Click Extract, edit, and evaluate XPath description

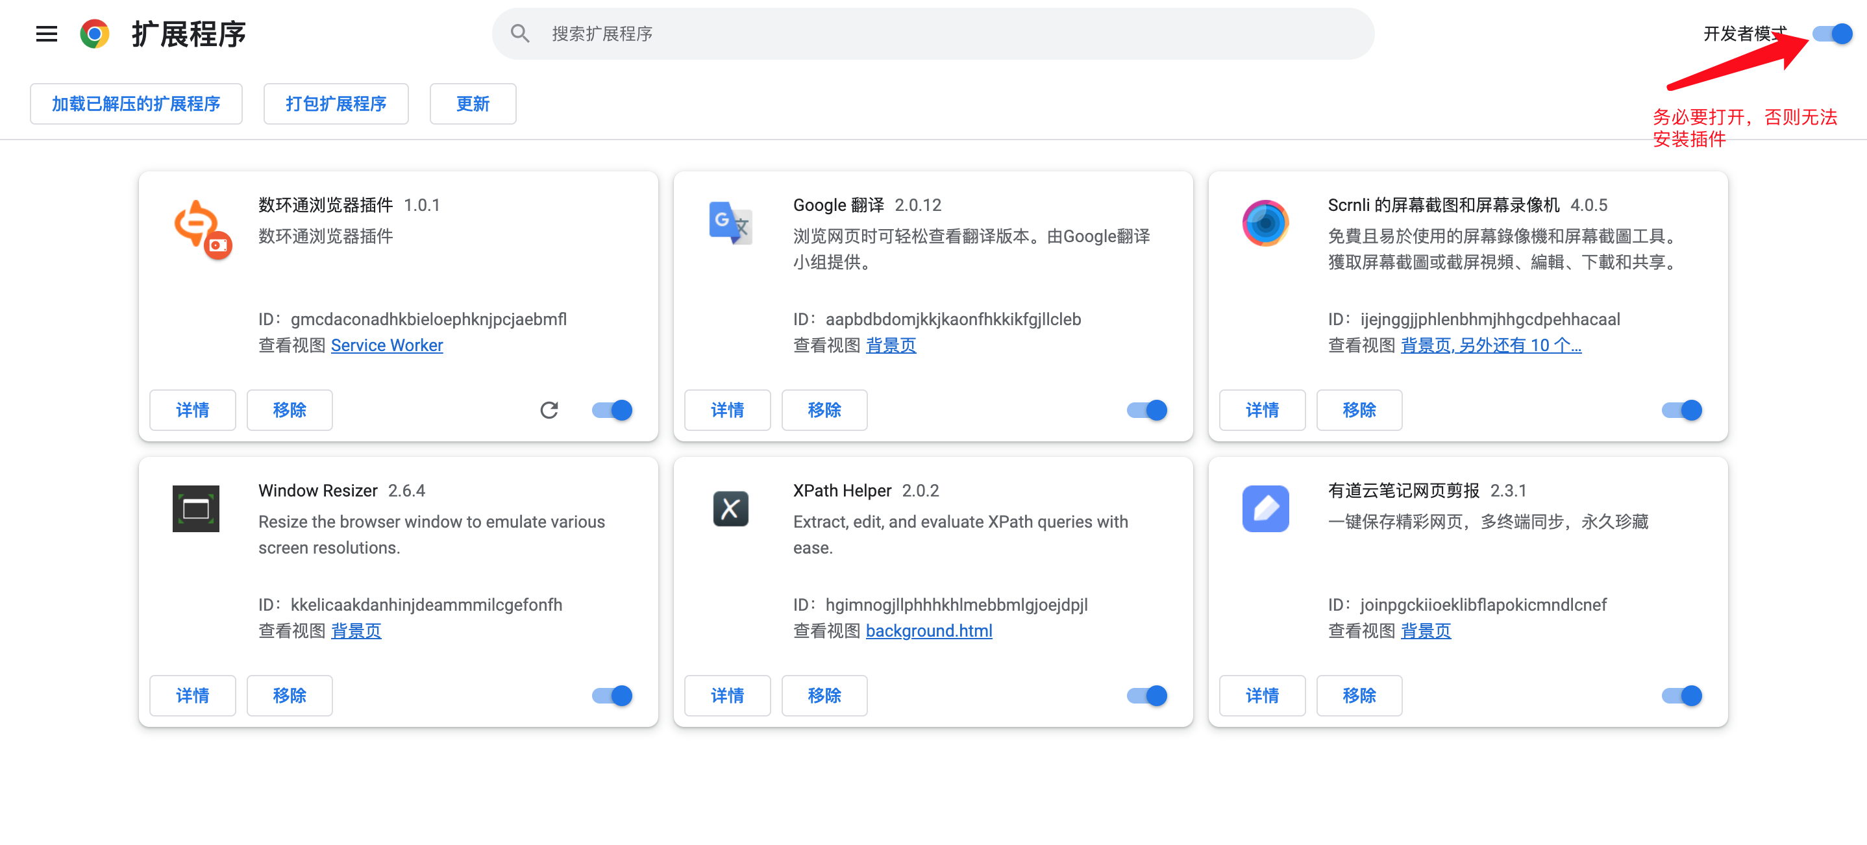tap(961, 535)
